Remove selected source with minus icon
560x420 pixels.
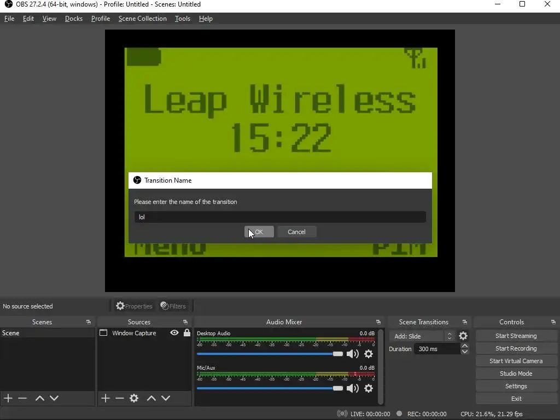pos(120,398)
